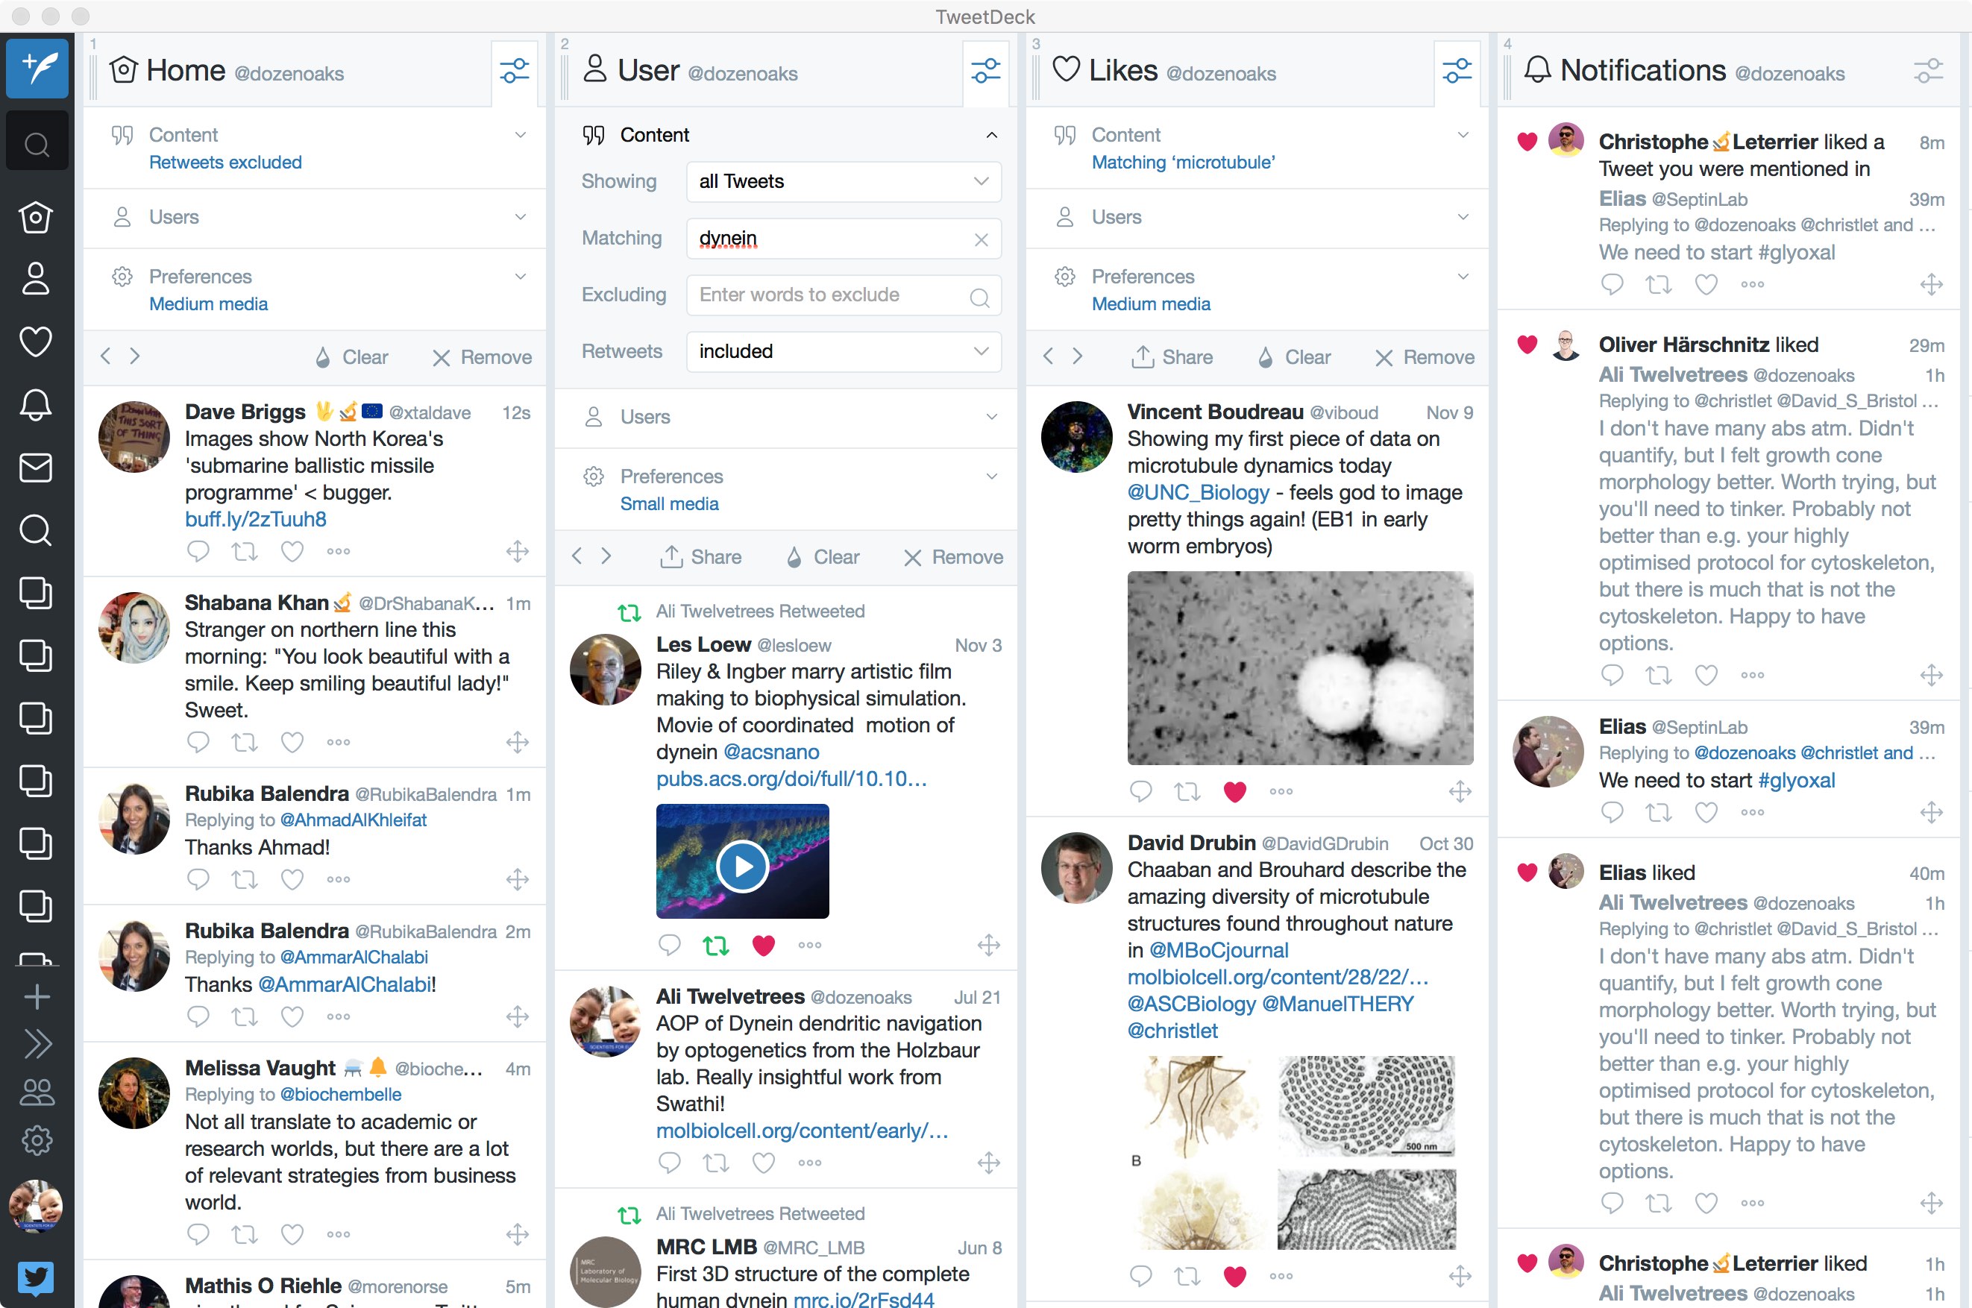The height and width of the screenshot is (1308, 1972).
Task: Toggle Home column filter settings icon
Action: (515, 71)
